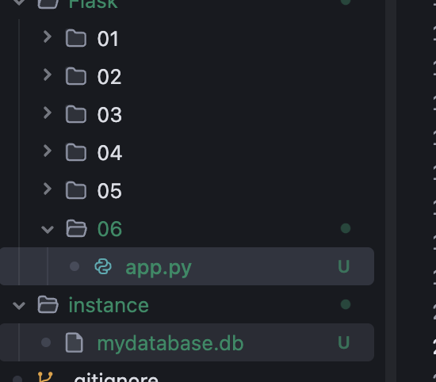Click the green dot beside instance folder
Viewport: 436px width, 382px height.
coord(346,304)
